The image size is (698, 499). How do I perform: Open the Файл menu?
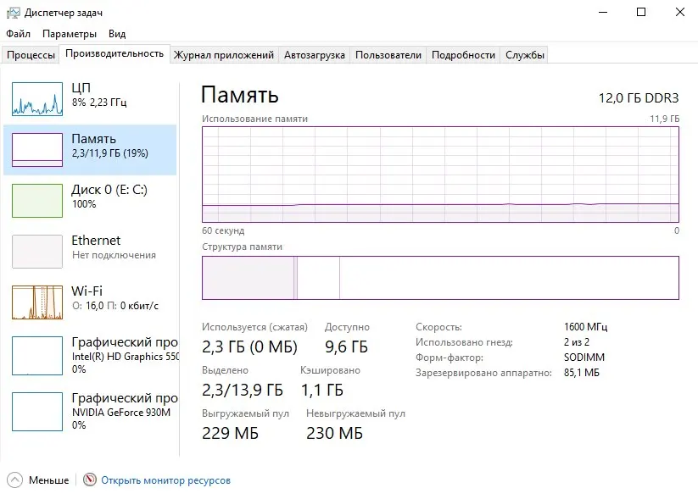click(x=18, y=34)
